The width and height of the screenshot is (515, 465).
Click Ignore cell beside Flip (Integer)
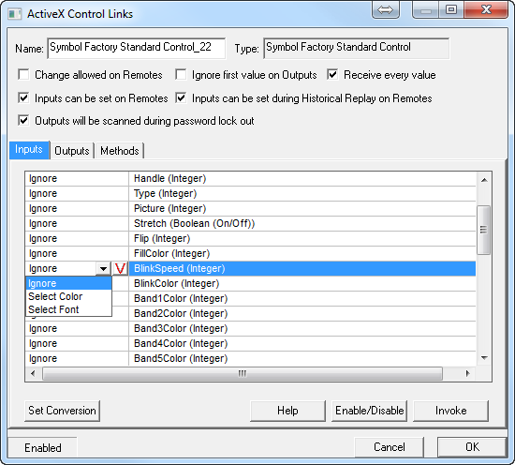77,238
